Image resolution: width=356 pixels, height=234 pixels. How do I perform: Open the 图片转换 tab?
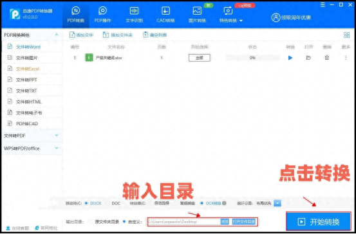197,14
